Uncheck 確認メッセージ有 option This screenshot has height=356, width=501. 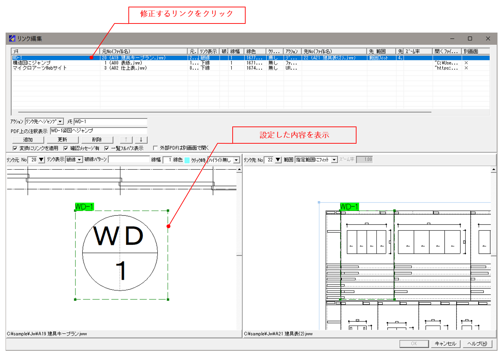[66, 148]
